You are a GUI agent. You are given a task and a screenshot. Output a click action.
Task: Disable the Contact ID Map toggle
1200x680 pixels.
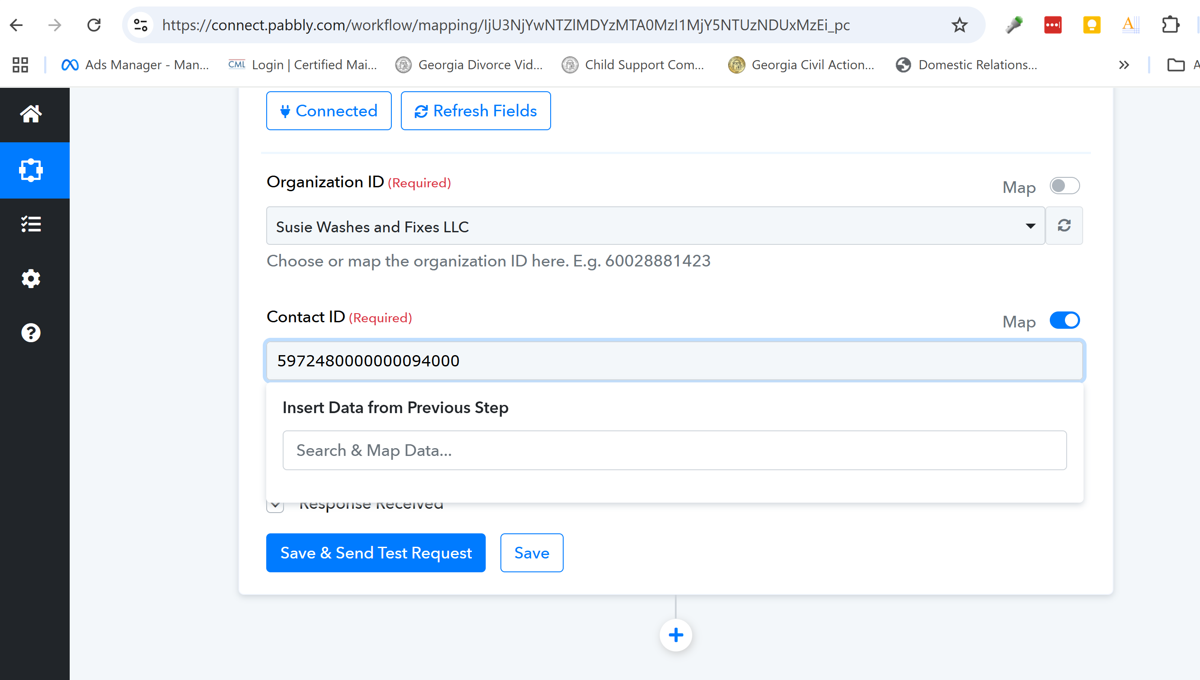pyautogui.click(x=1064, y=321)
